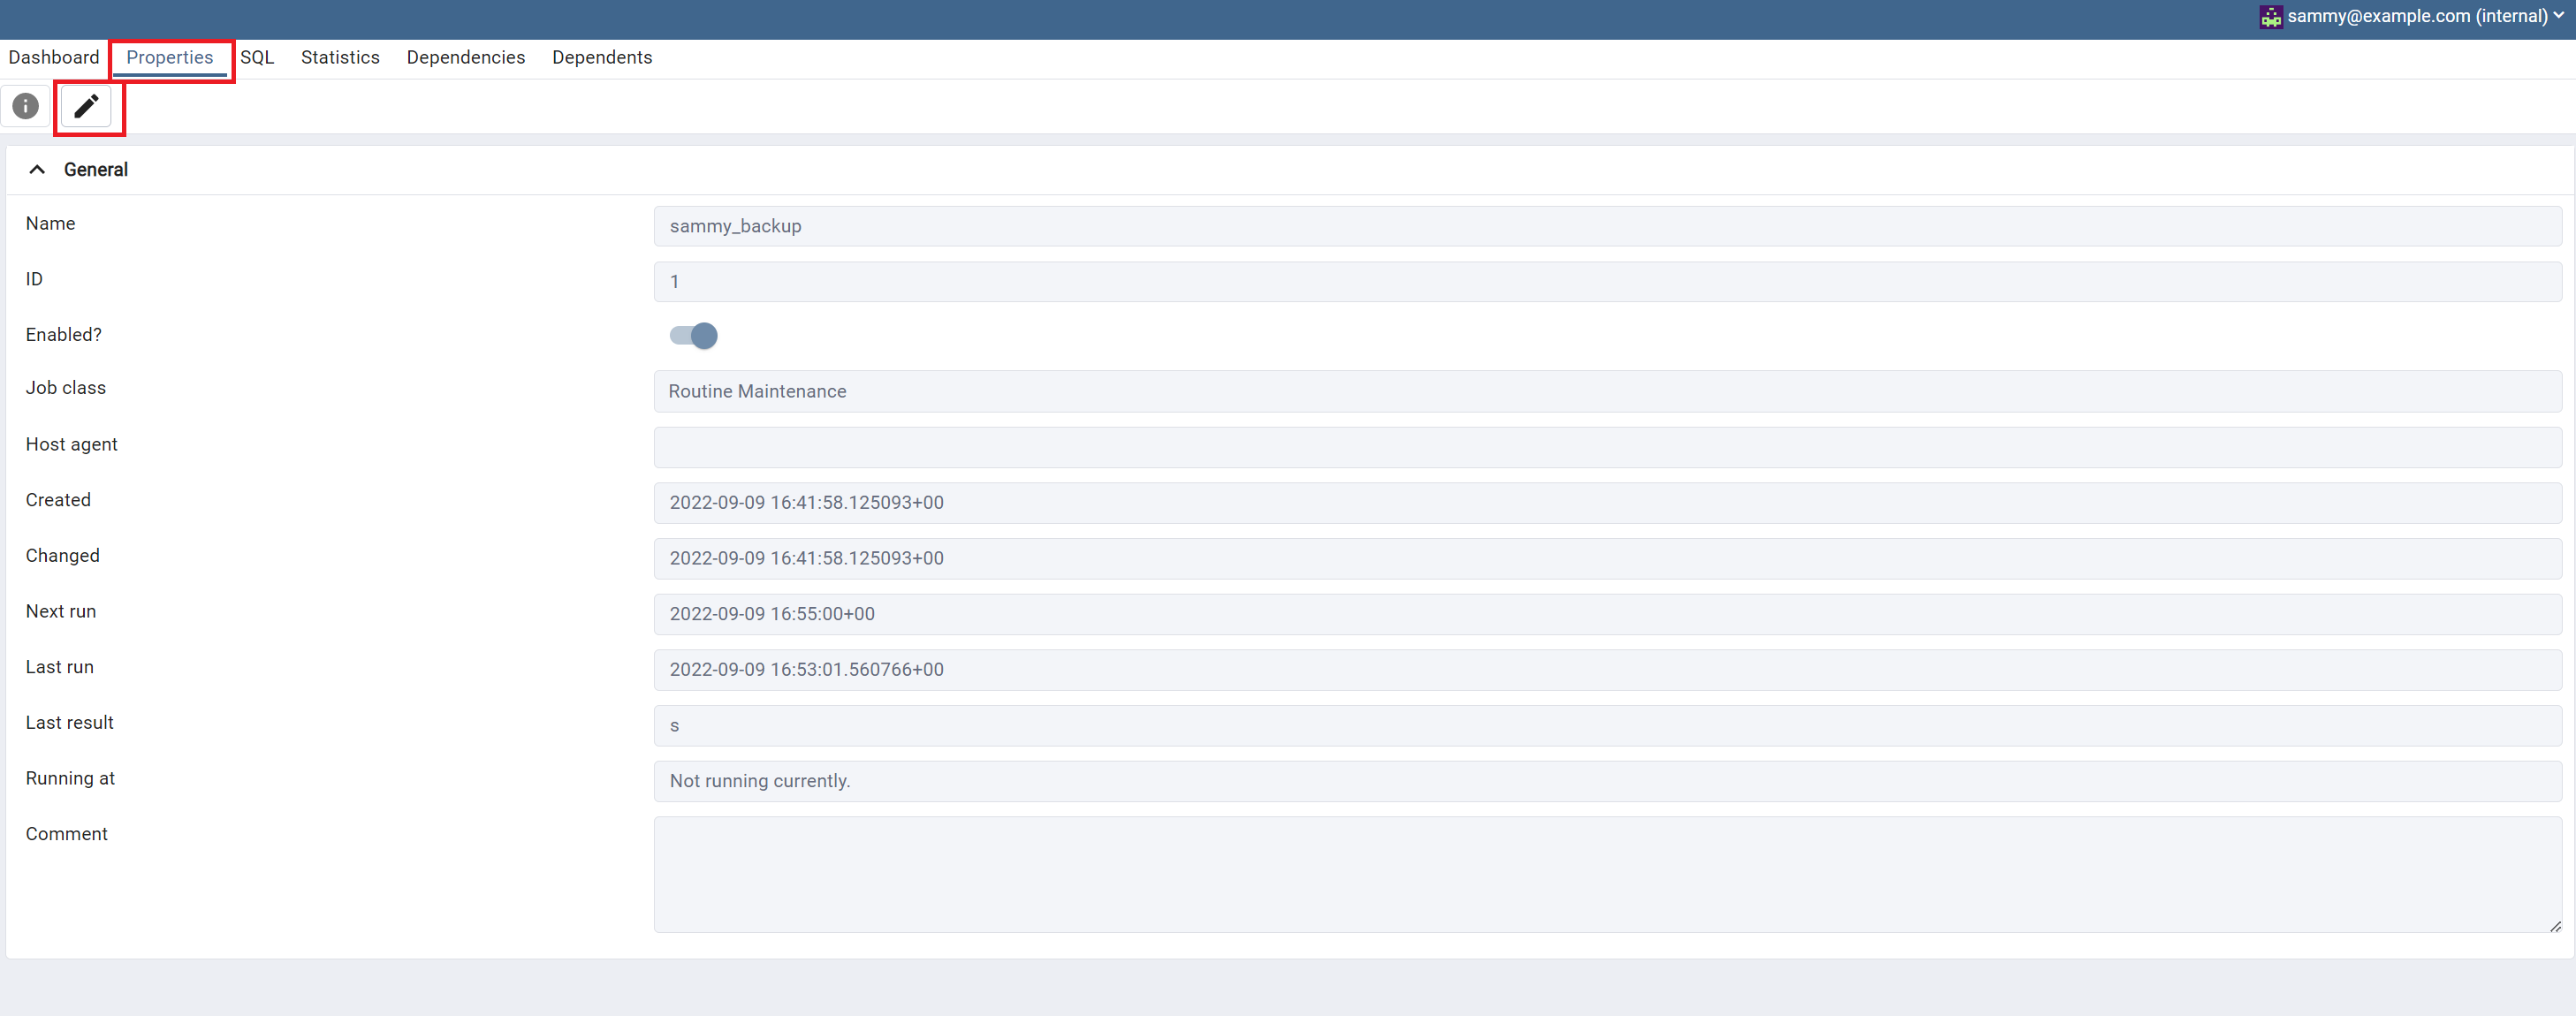Click the Comment box resize handle

[x=2555, y=926]
